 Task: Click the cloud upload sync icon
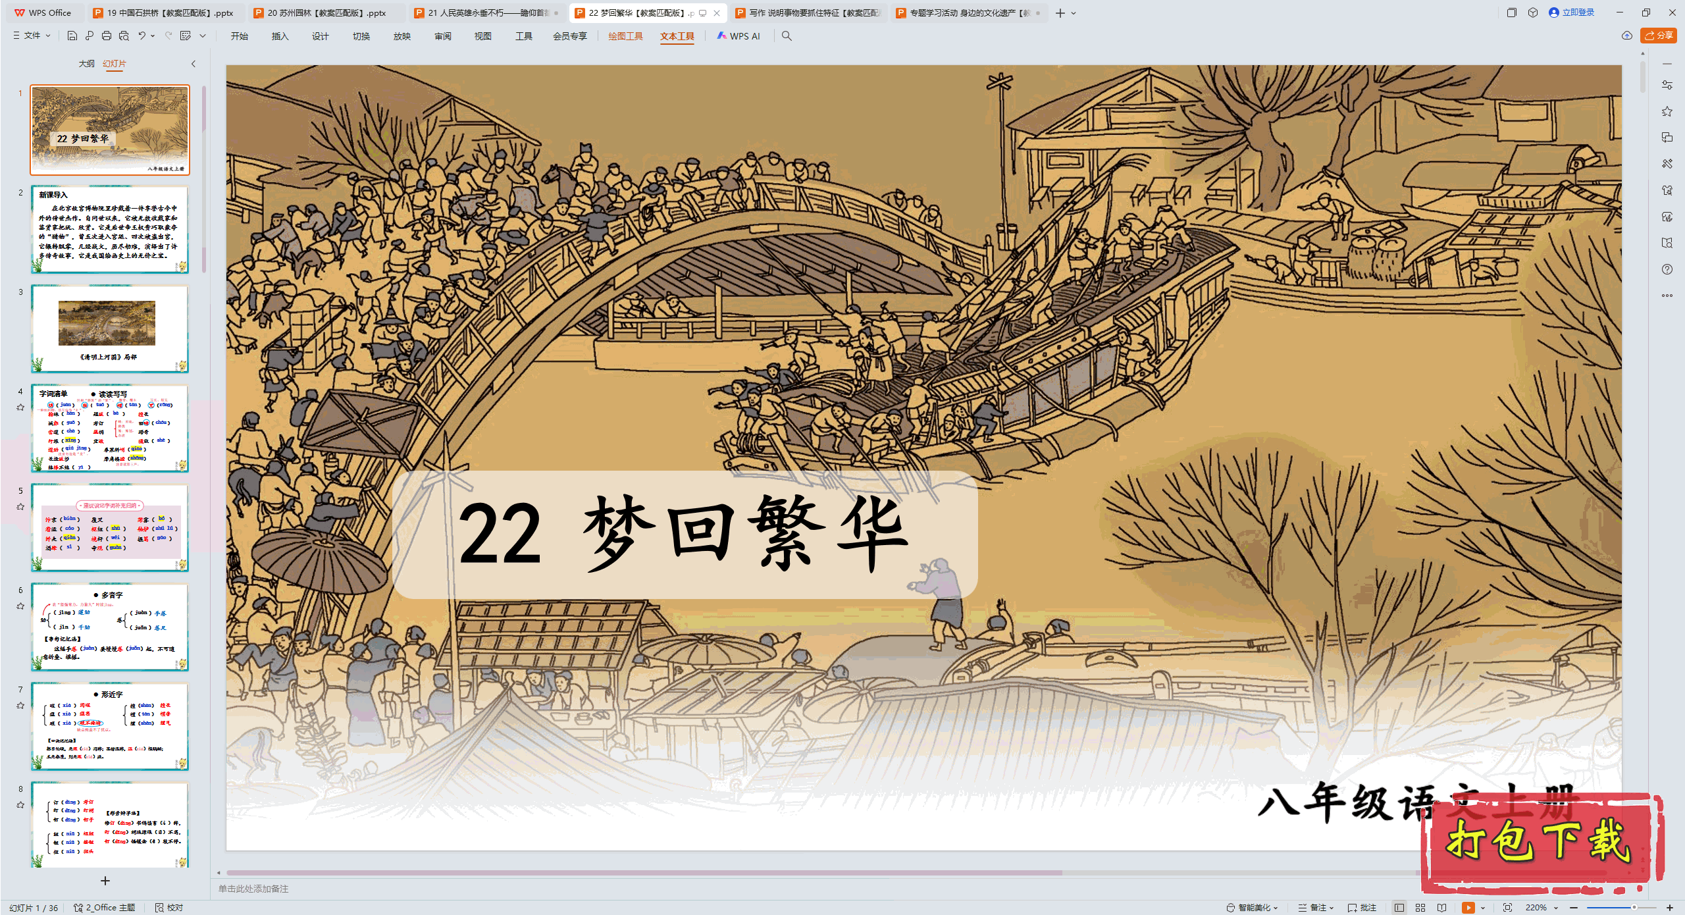[x=1627, y=36]
